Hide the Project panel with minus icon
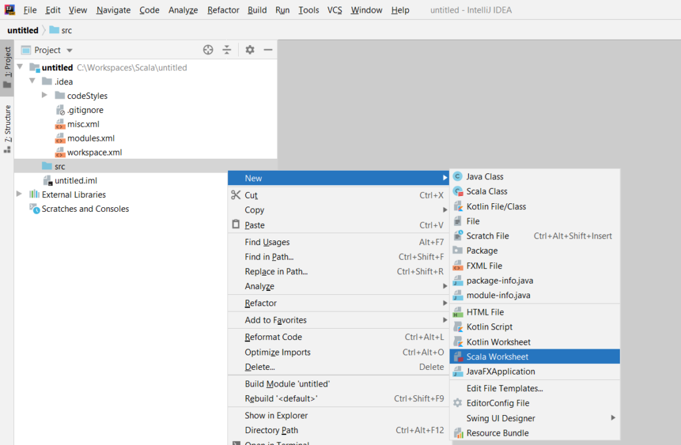This screenshot has width=681, height=445. [268, 50]
